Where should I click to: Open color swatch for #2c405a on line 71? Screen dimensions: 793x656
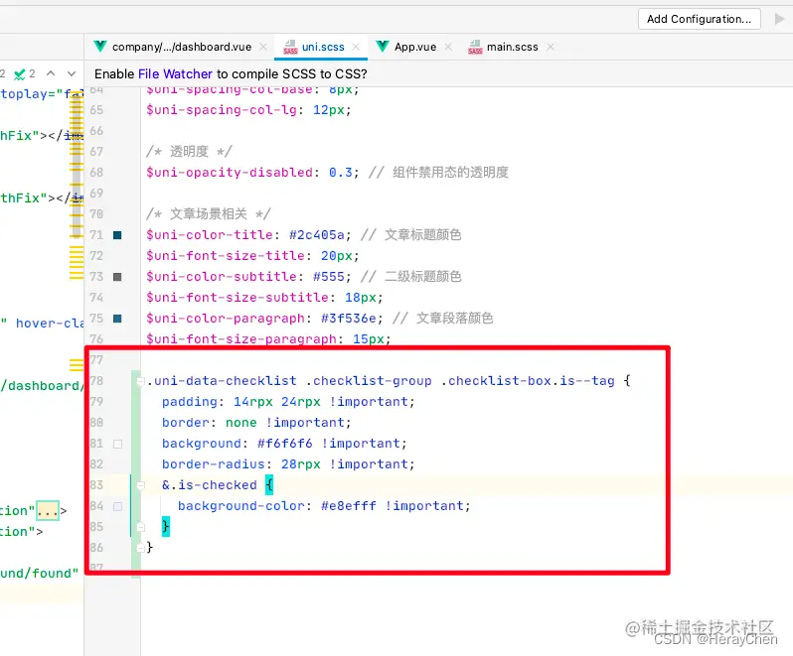point(117,235)
